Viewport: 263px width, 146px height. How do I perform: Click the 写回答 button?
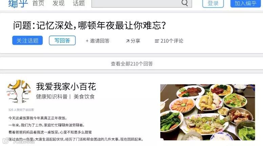coord(62,40)
